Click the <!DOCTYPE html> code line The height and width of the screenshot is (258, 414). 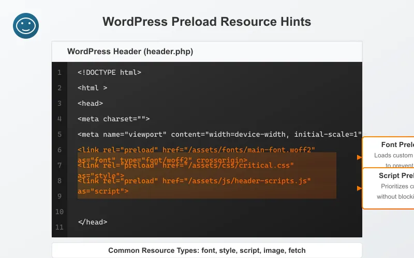tap(109, 72)
